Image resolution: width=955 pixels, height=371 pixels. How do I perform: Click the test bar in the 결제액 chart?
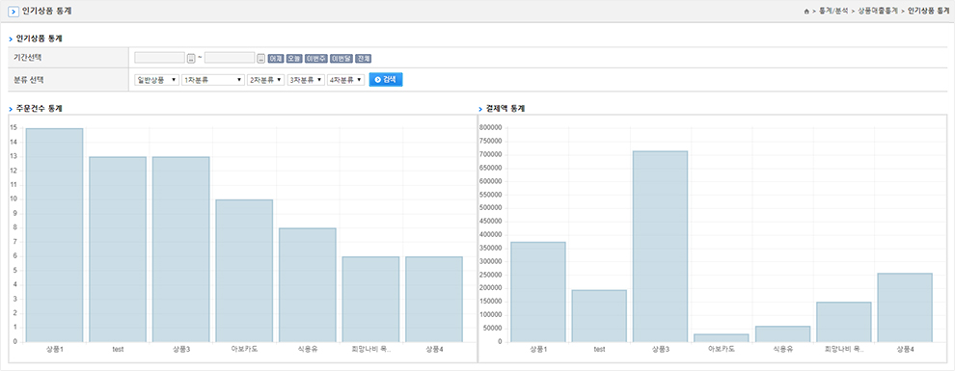point(599,316)
